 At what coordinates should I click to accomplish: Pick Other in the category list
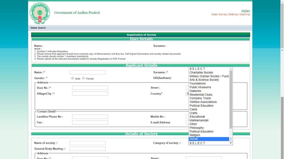point(209,124)
